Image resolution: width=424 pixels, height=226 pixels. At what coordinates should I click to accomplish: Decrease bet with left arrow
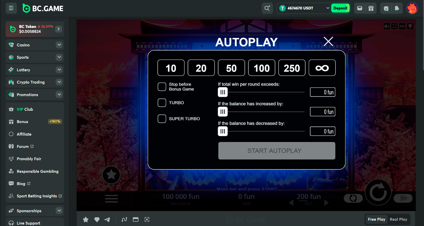[291, 203]
